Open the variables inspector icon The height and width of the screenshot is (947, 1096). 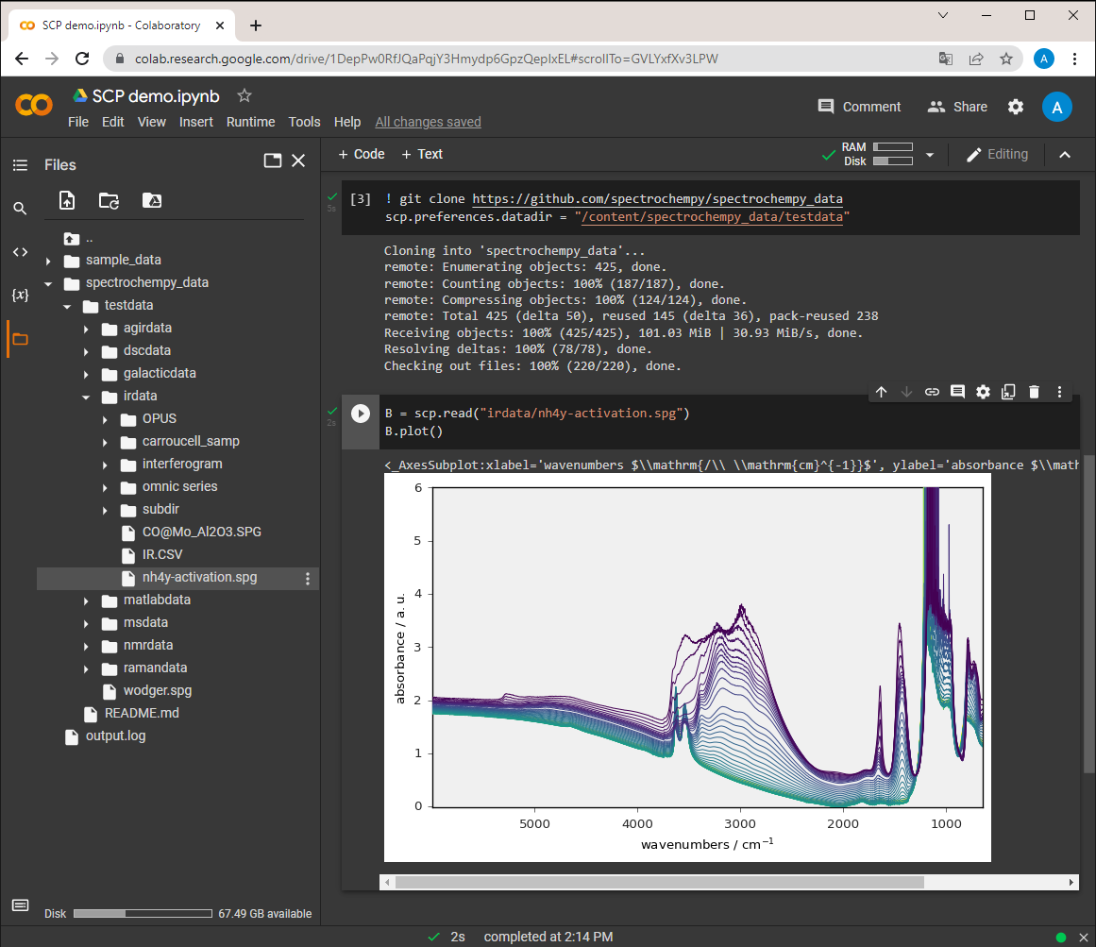click(x=20, y=295)
